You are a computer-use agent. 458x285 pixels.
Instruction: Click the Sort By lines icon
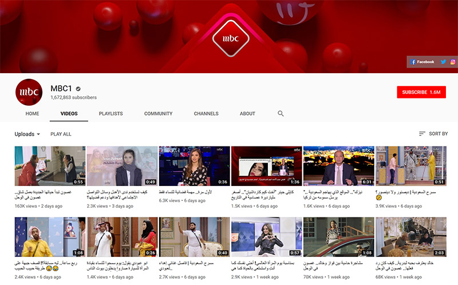coord(422,134)
